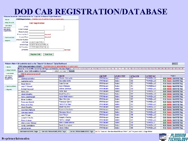The height and width of the screenshot is (141, 188).
Task: Click driver name Joseph A Charles
Action: coord(65,118)
